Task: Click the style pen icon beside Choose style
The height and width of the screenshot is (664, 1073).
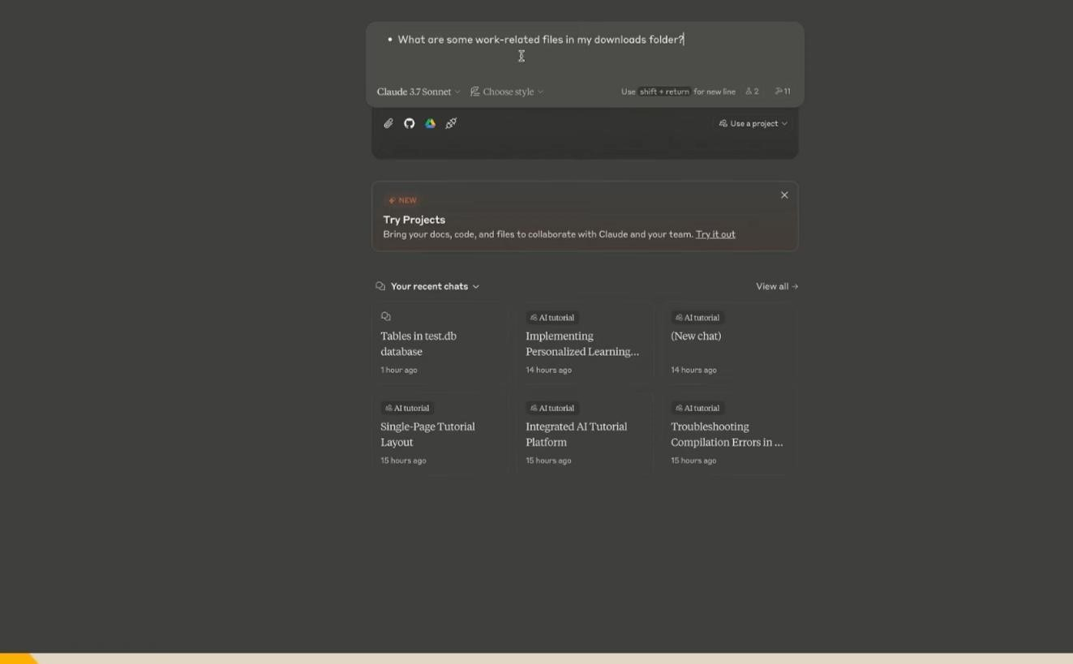Action: pos(474,91)
